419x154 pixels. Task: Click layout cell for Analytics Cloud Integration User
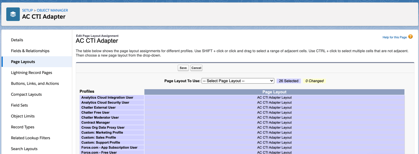click(x=274, y=98)
